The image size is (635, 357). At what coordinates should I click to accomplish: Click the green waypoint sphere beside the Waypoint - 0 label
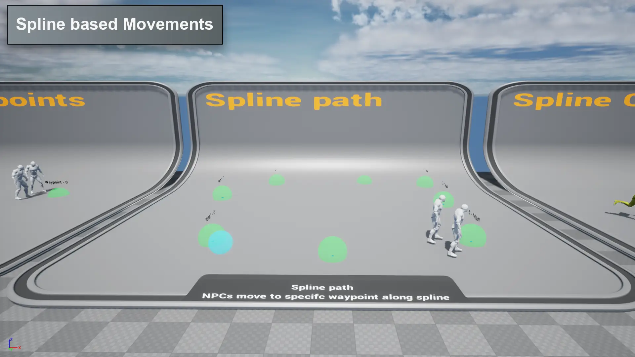(59, 193)
